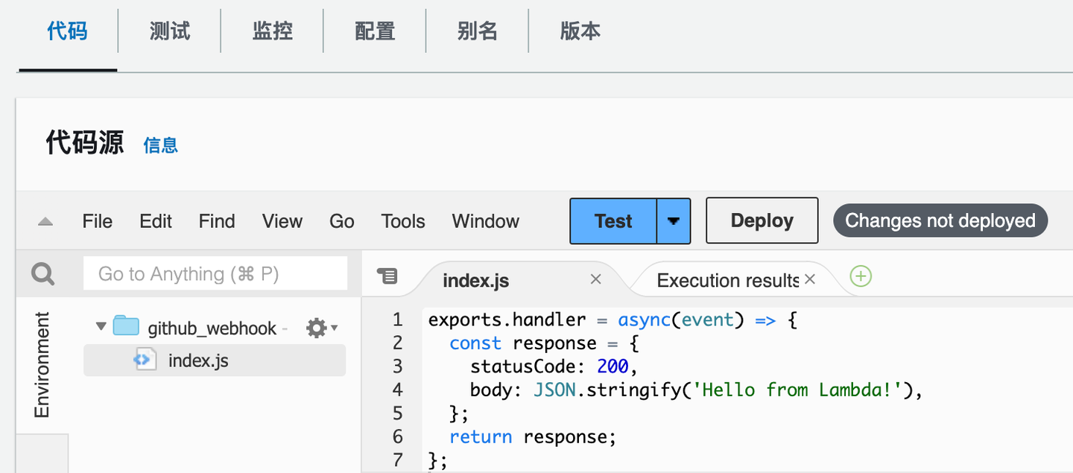Switch to the 监控 tab
Viewport: 1073px width, 473px height.
(x=273, y=31)
